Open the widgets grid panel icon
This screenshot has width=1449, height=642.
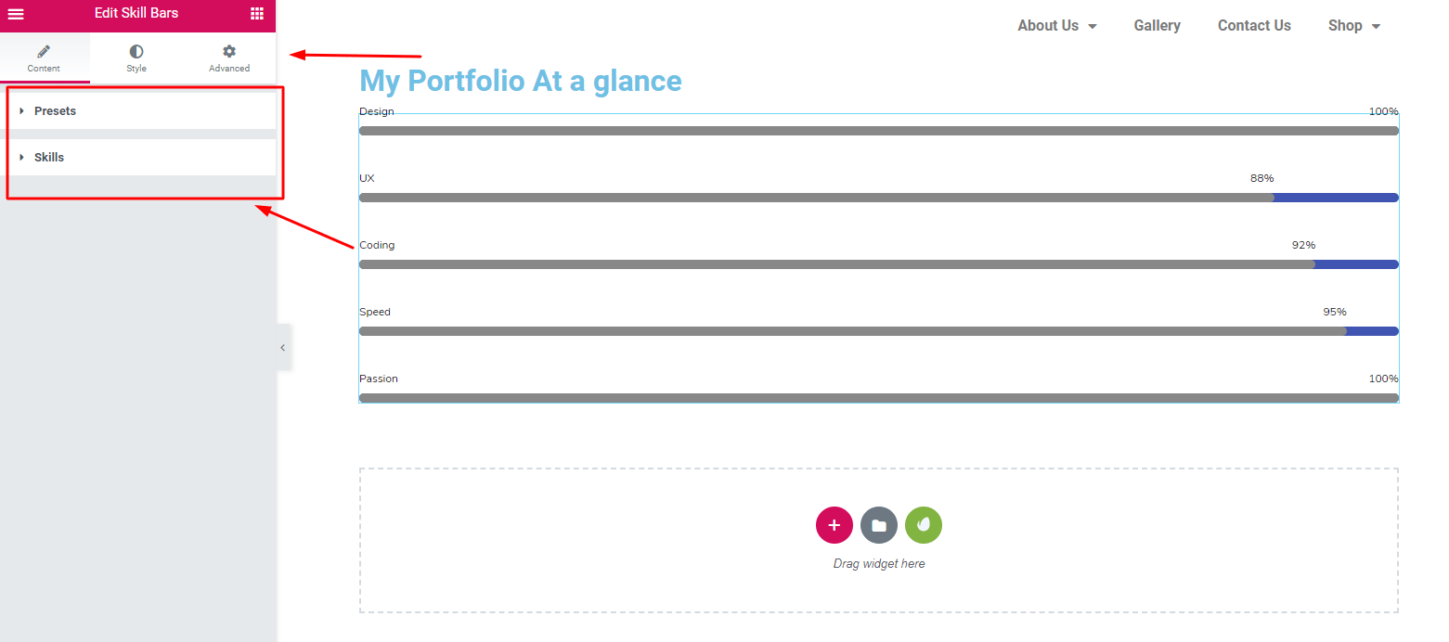point(257,14)
